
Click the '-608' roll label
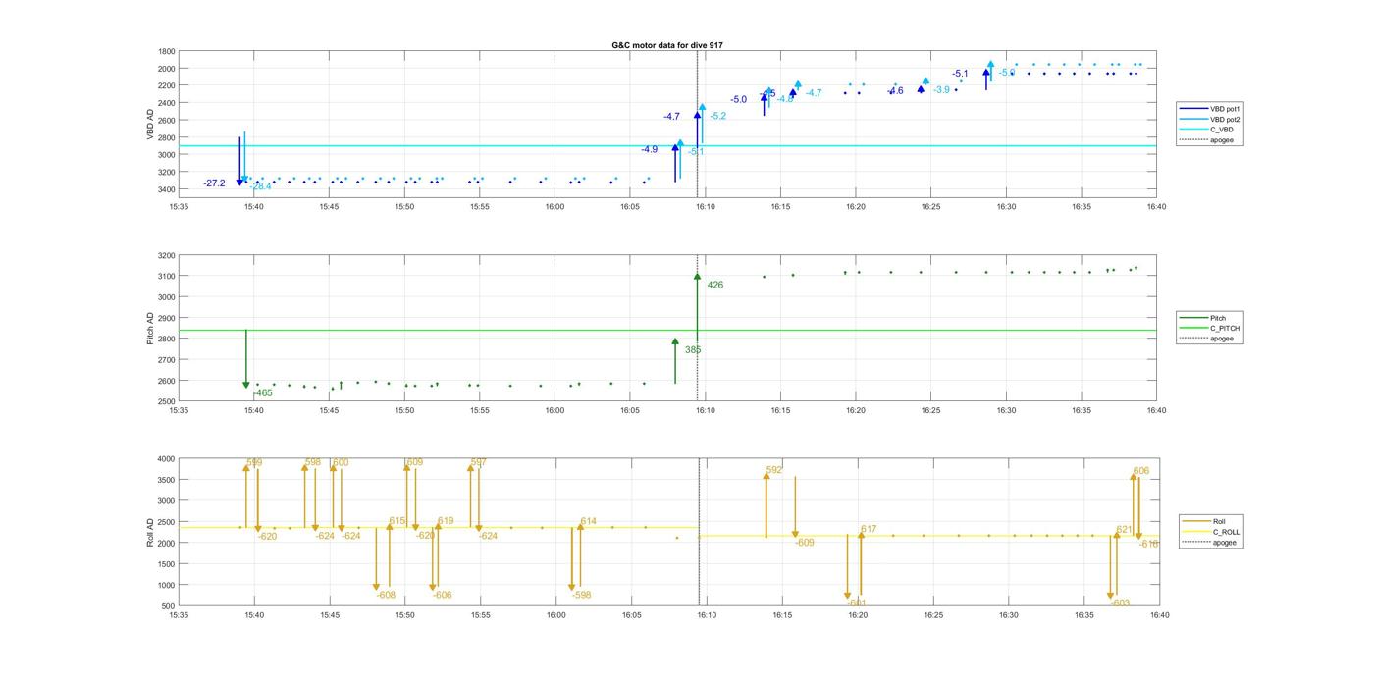coord(386,596)
